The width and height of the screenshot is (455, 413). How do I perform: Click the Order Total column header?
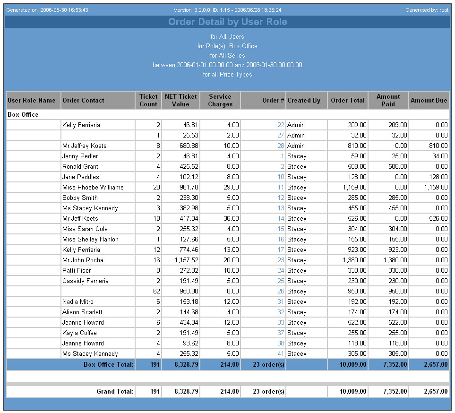(x=348, y=101)
